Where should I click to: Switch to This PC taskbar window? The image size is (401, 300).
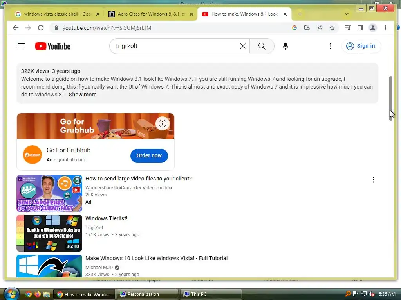click(x=211, y=294)
